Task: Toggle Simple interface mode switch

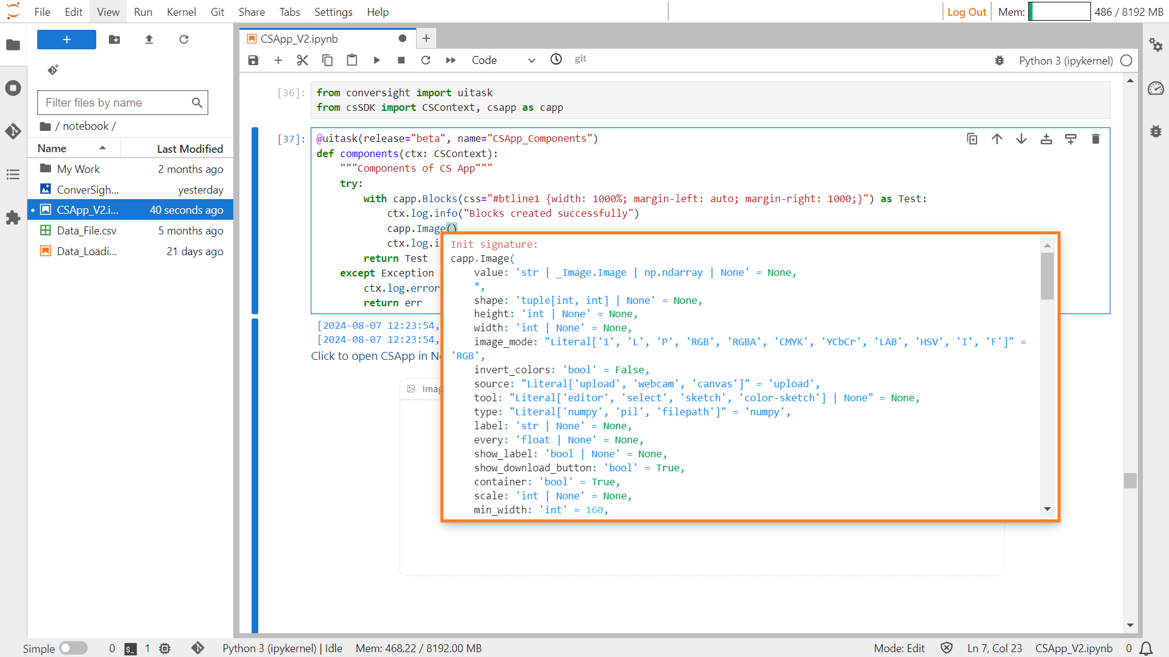Action: click(x=73, y=648)
